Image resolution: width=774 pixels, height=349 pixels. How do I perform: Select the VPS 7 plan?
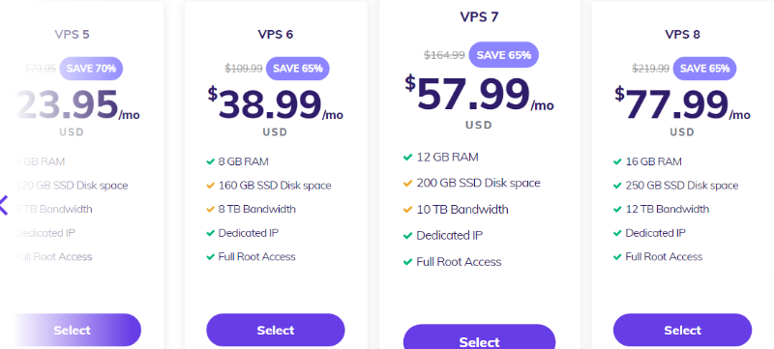click(x=479, y=338)
